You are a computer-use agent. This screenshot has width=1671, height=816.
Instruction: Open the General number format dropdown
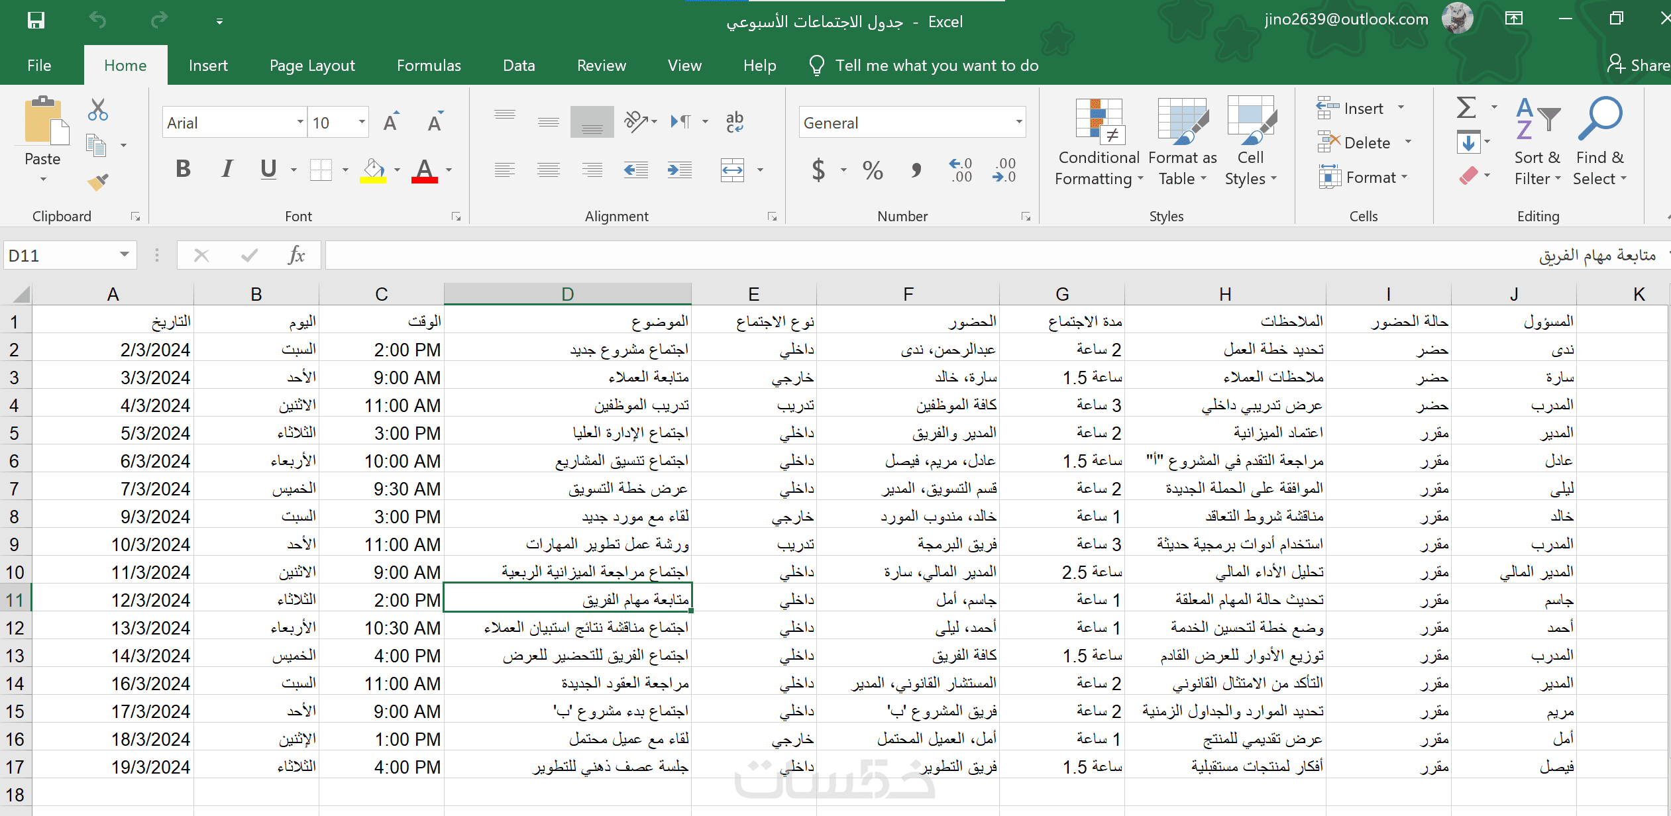coord(1018,122)
